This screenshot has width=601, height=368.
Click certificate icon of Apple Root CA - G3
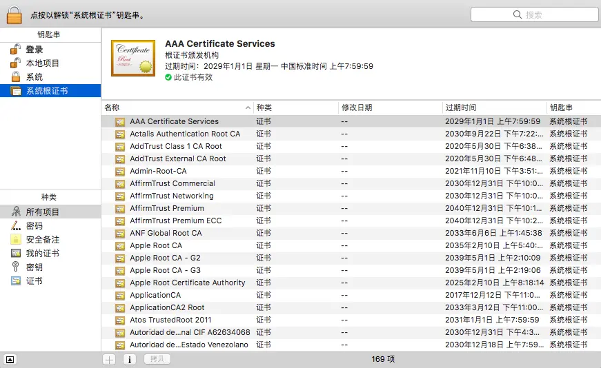(120, 271)
